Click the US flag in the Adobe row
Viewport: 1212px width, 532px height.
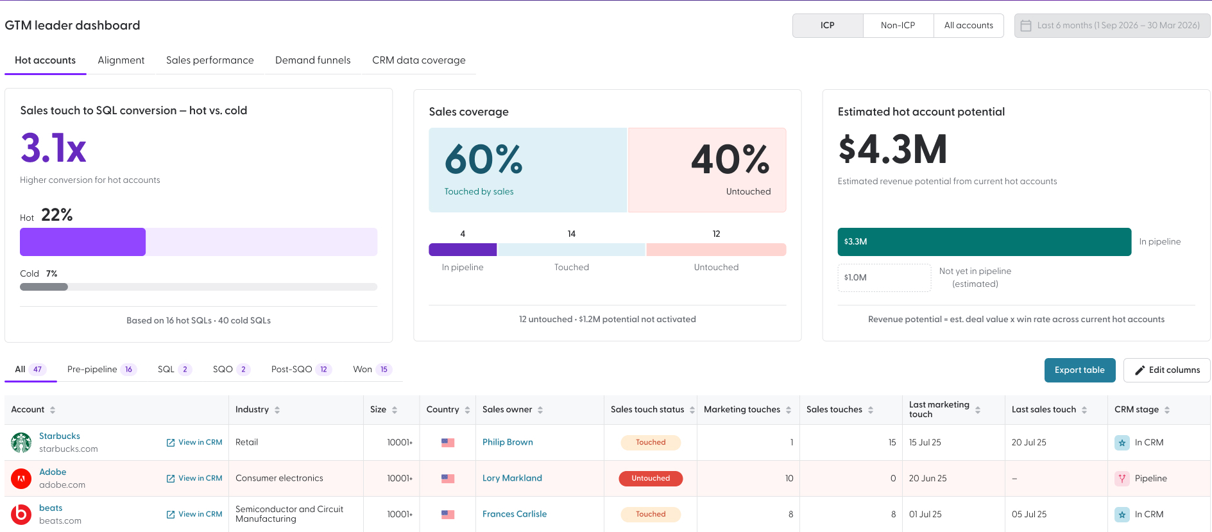[x=448, y=479]
